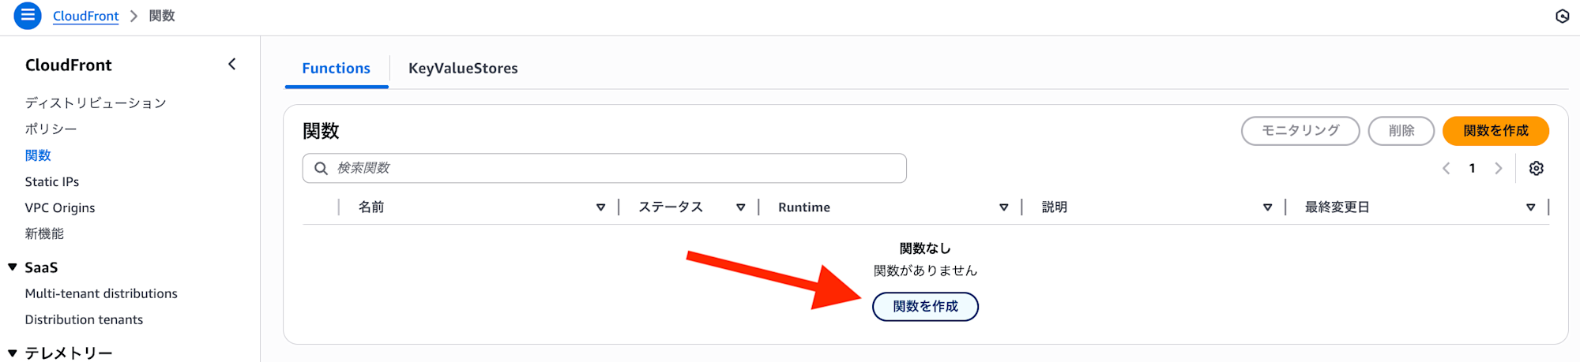Collapse the SaaS sidebar section
This screenshot has height=362, width=1580.
pos(13,267)
